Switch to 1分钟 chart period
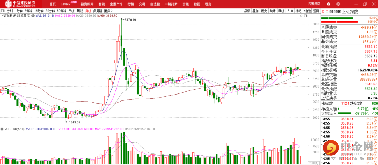378x165 pixels. point(19,11)
